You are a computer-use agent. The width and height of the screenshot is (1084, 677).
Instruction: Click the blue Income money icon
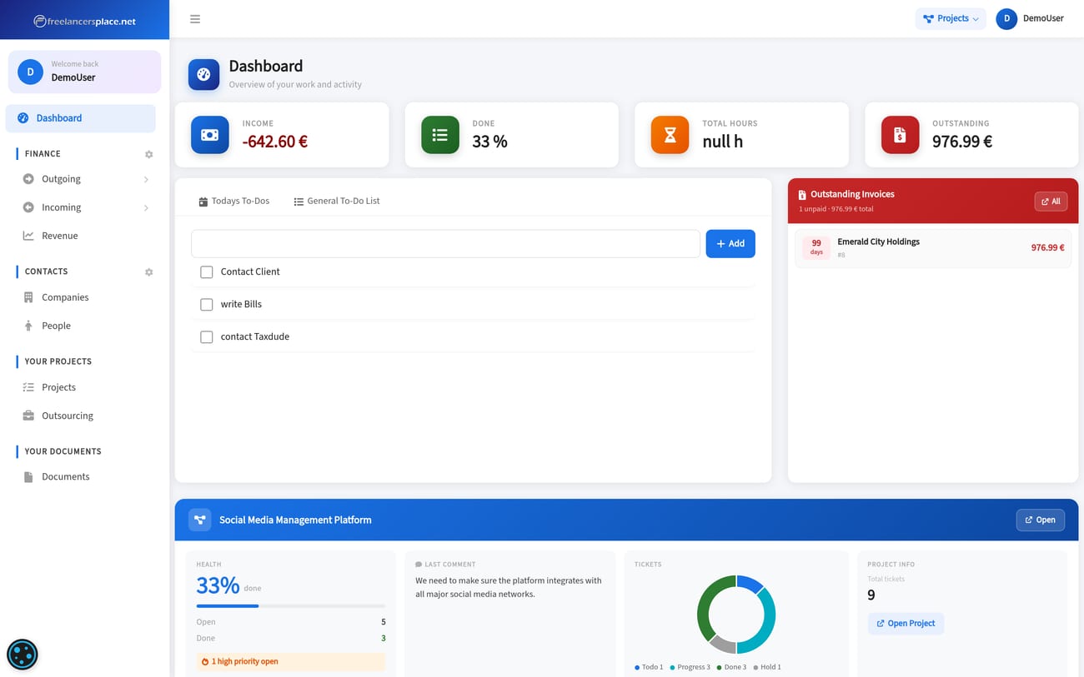210,135
